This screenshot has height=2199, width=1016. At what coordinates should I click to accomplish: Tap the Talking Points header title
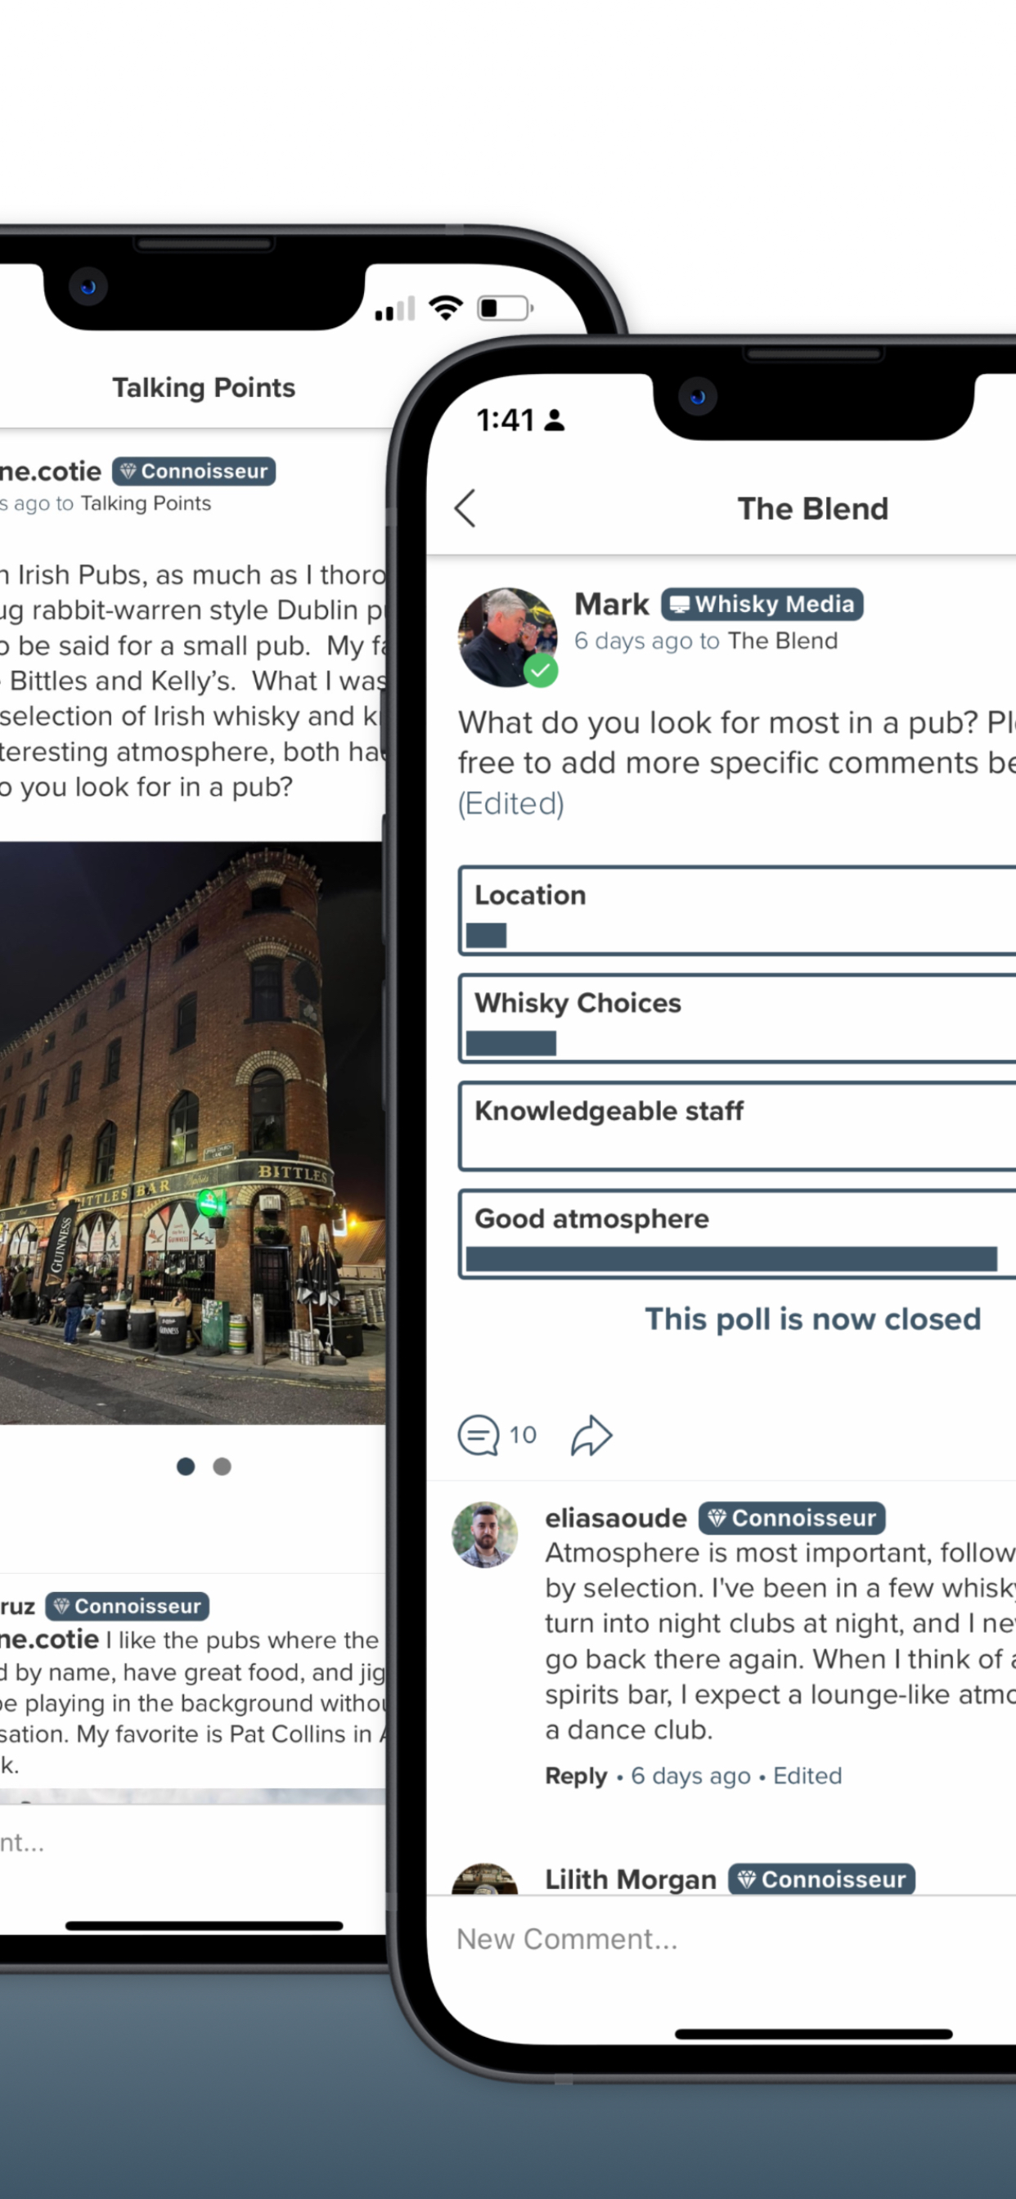(x=204, y=388)
